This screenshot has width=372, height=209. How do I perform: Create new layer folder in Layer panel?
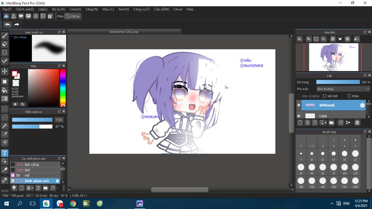tap(331, 123)
